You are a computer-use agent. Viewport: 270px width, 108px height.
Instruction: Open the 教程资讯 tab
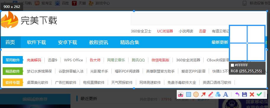(x=99, y=42)
